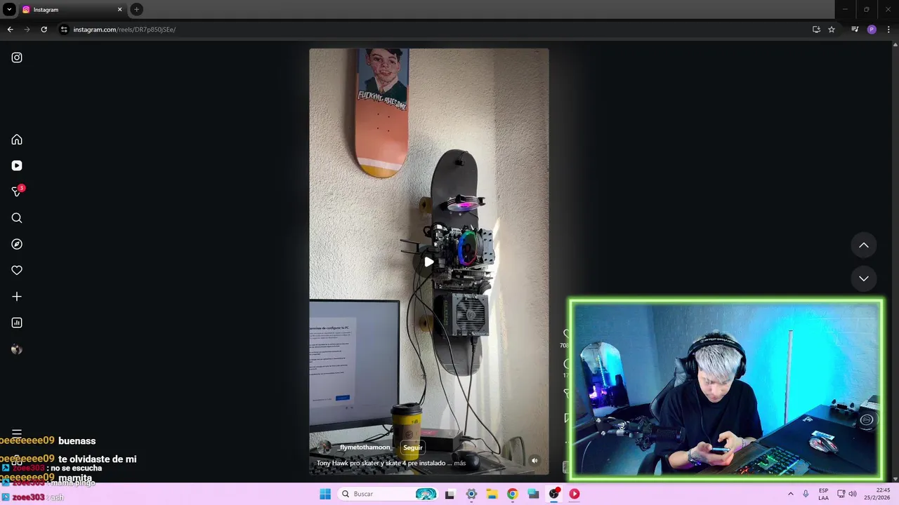Create a new post with plus icon
The height and width of the screenshot is (505, 899).
[x=17, y=297]
